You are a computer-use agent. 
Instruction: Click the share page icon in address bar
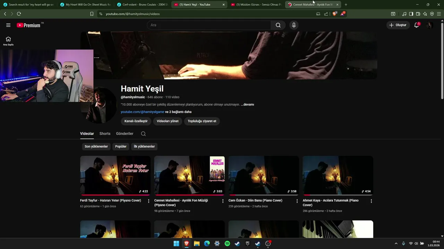(326, 14)
